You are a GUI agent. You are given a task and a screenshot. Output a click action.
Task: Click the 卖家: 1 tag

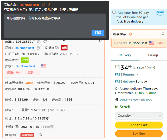pyautogui.click(x=33, y=73)
